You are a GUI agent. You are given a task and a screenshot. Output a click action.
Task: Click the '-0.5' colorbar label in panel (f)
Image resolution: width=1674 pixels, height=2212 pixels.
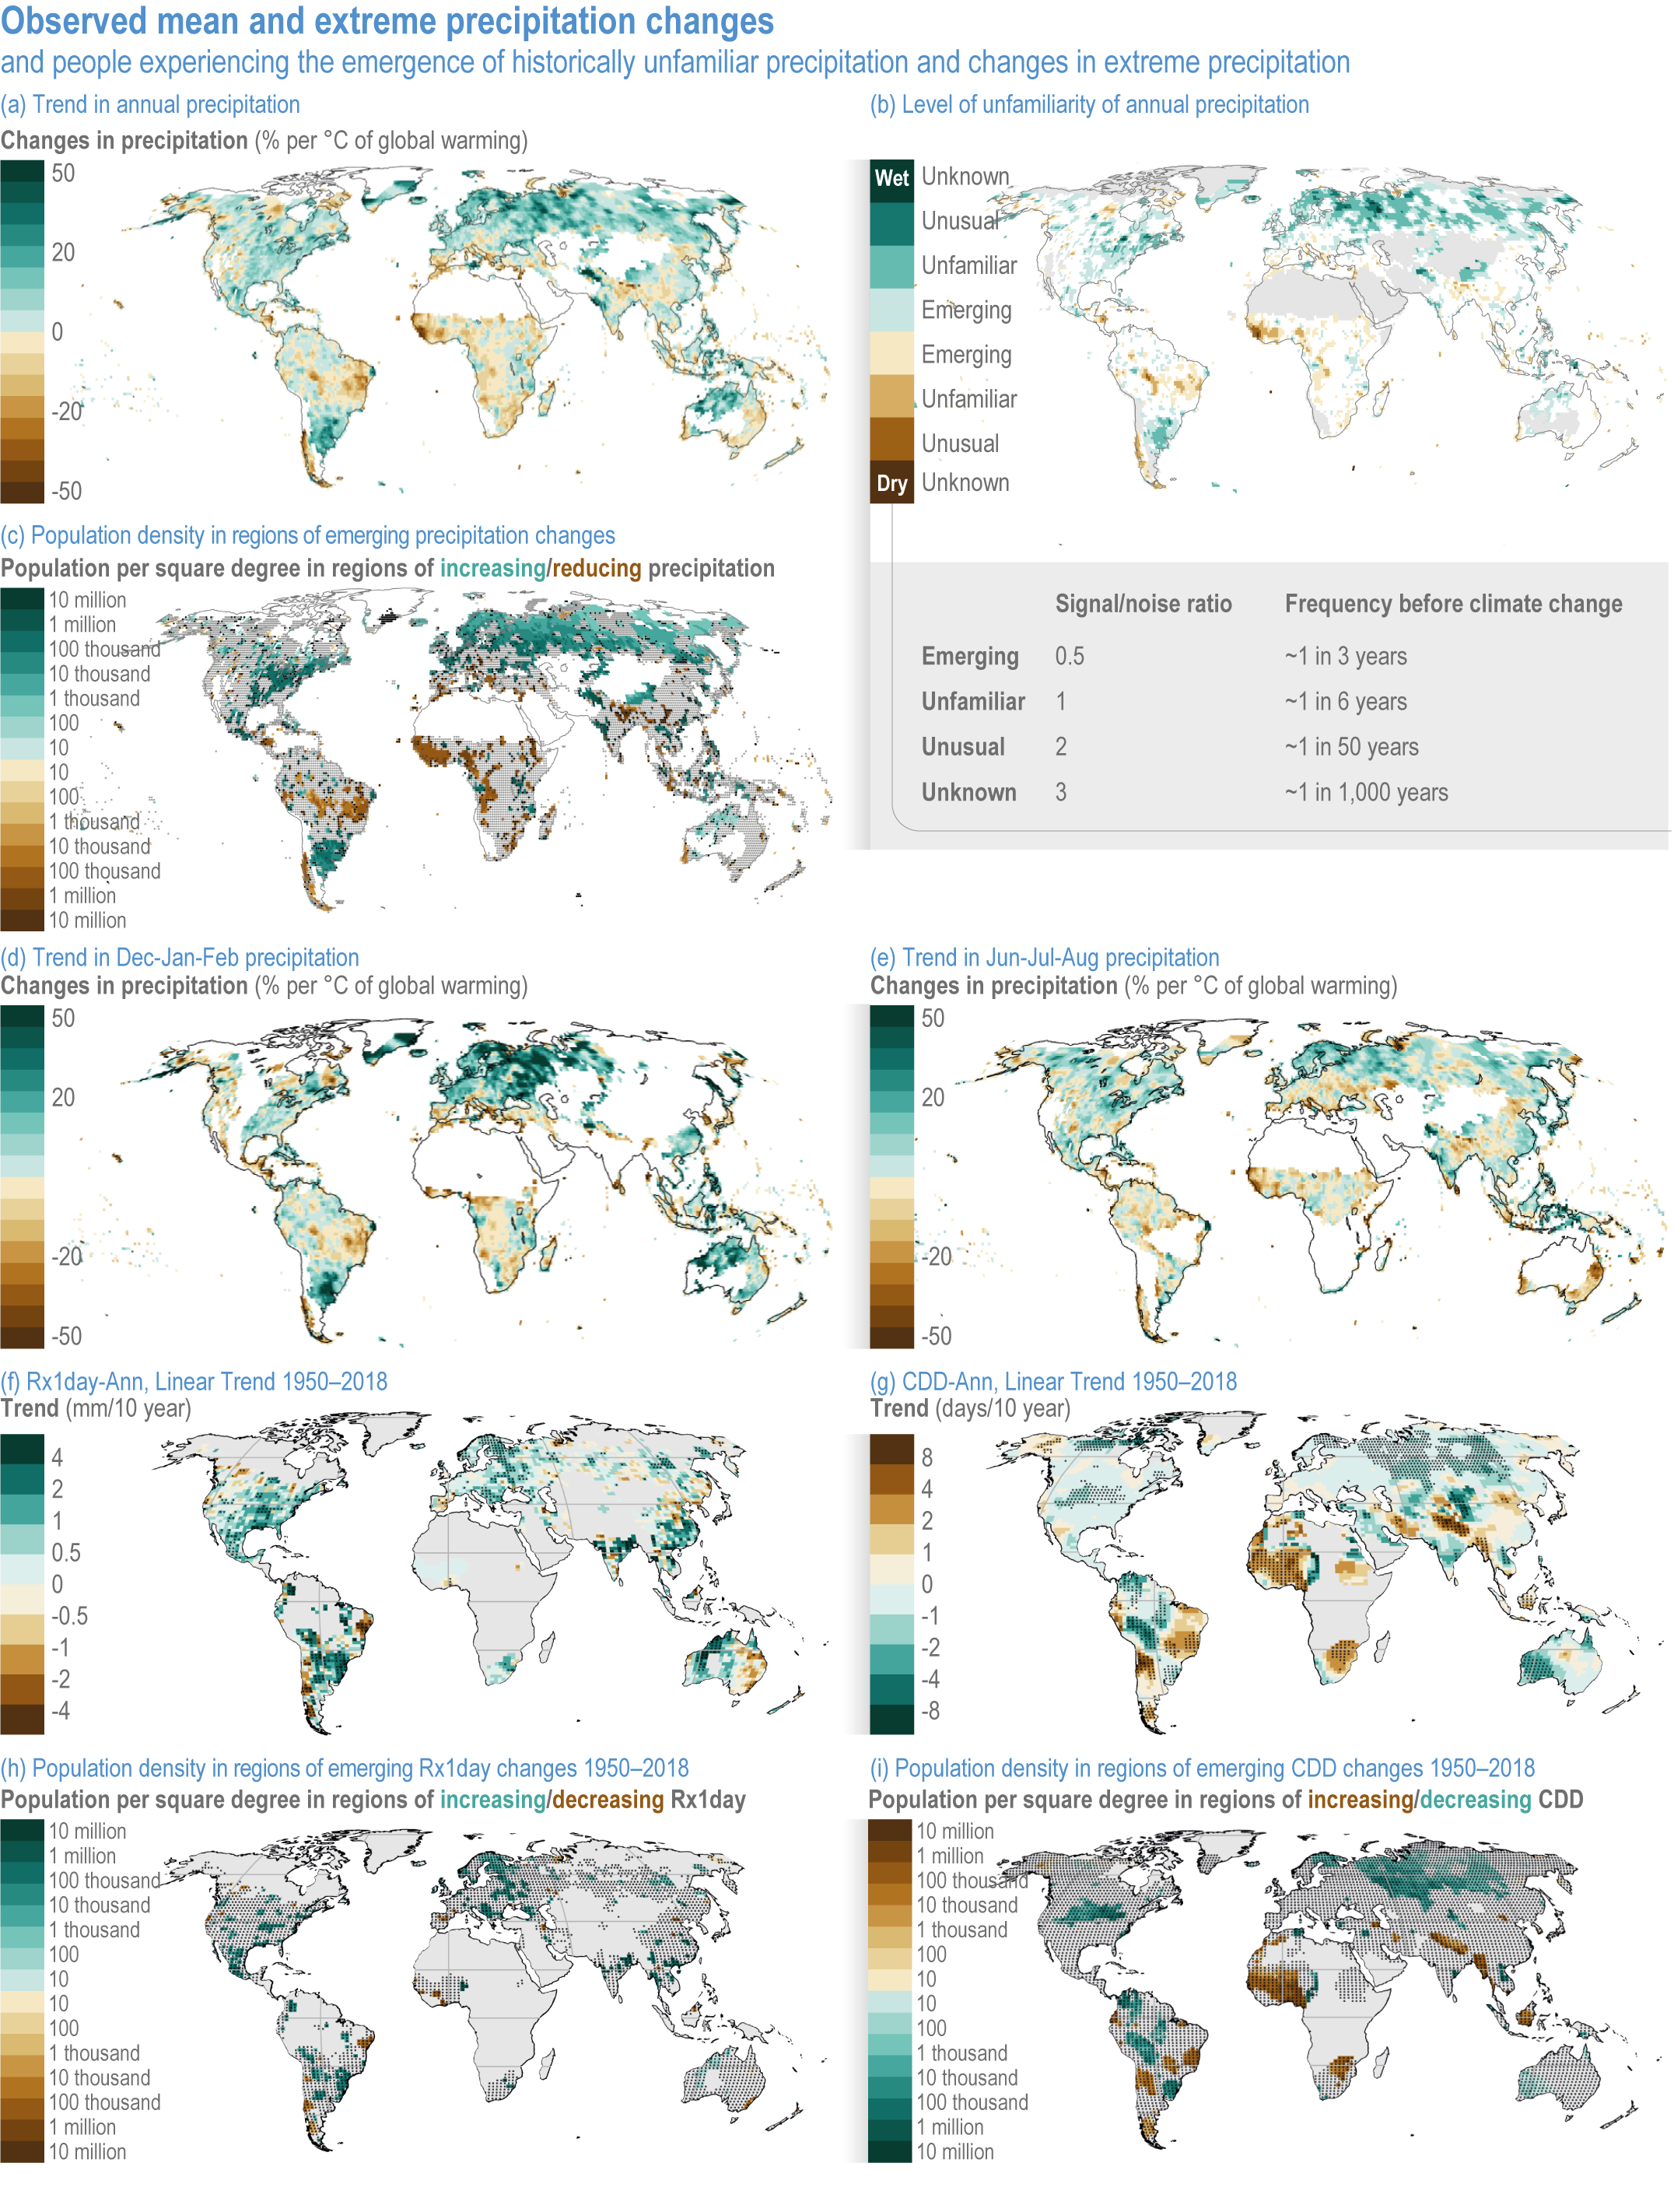[x=70, y=1616]
